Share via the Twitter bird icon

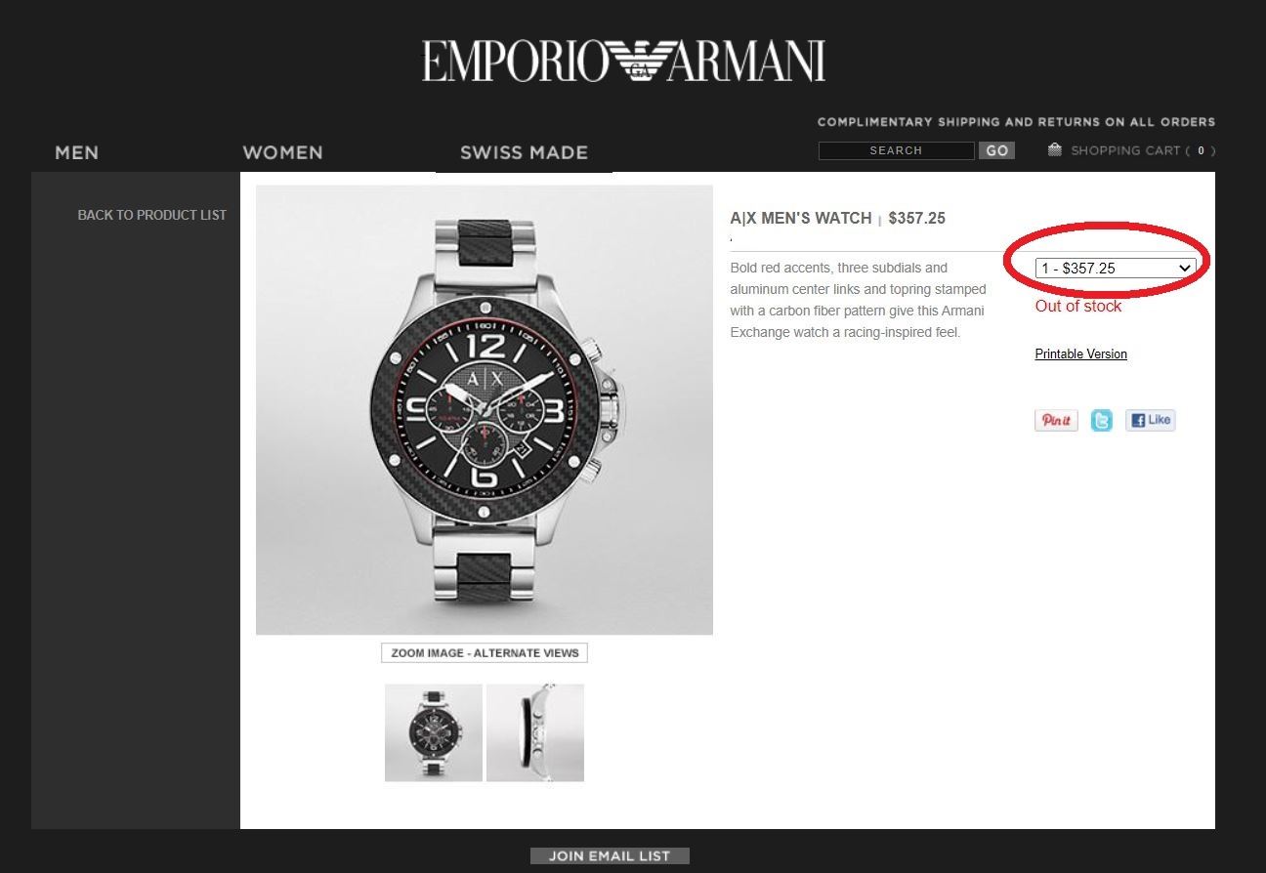point(1102,421)
